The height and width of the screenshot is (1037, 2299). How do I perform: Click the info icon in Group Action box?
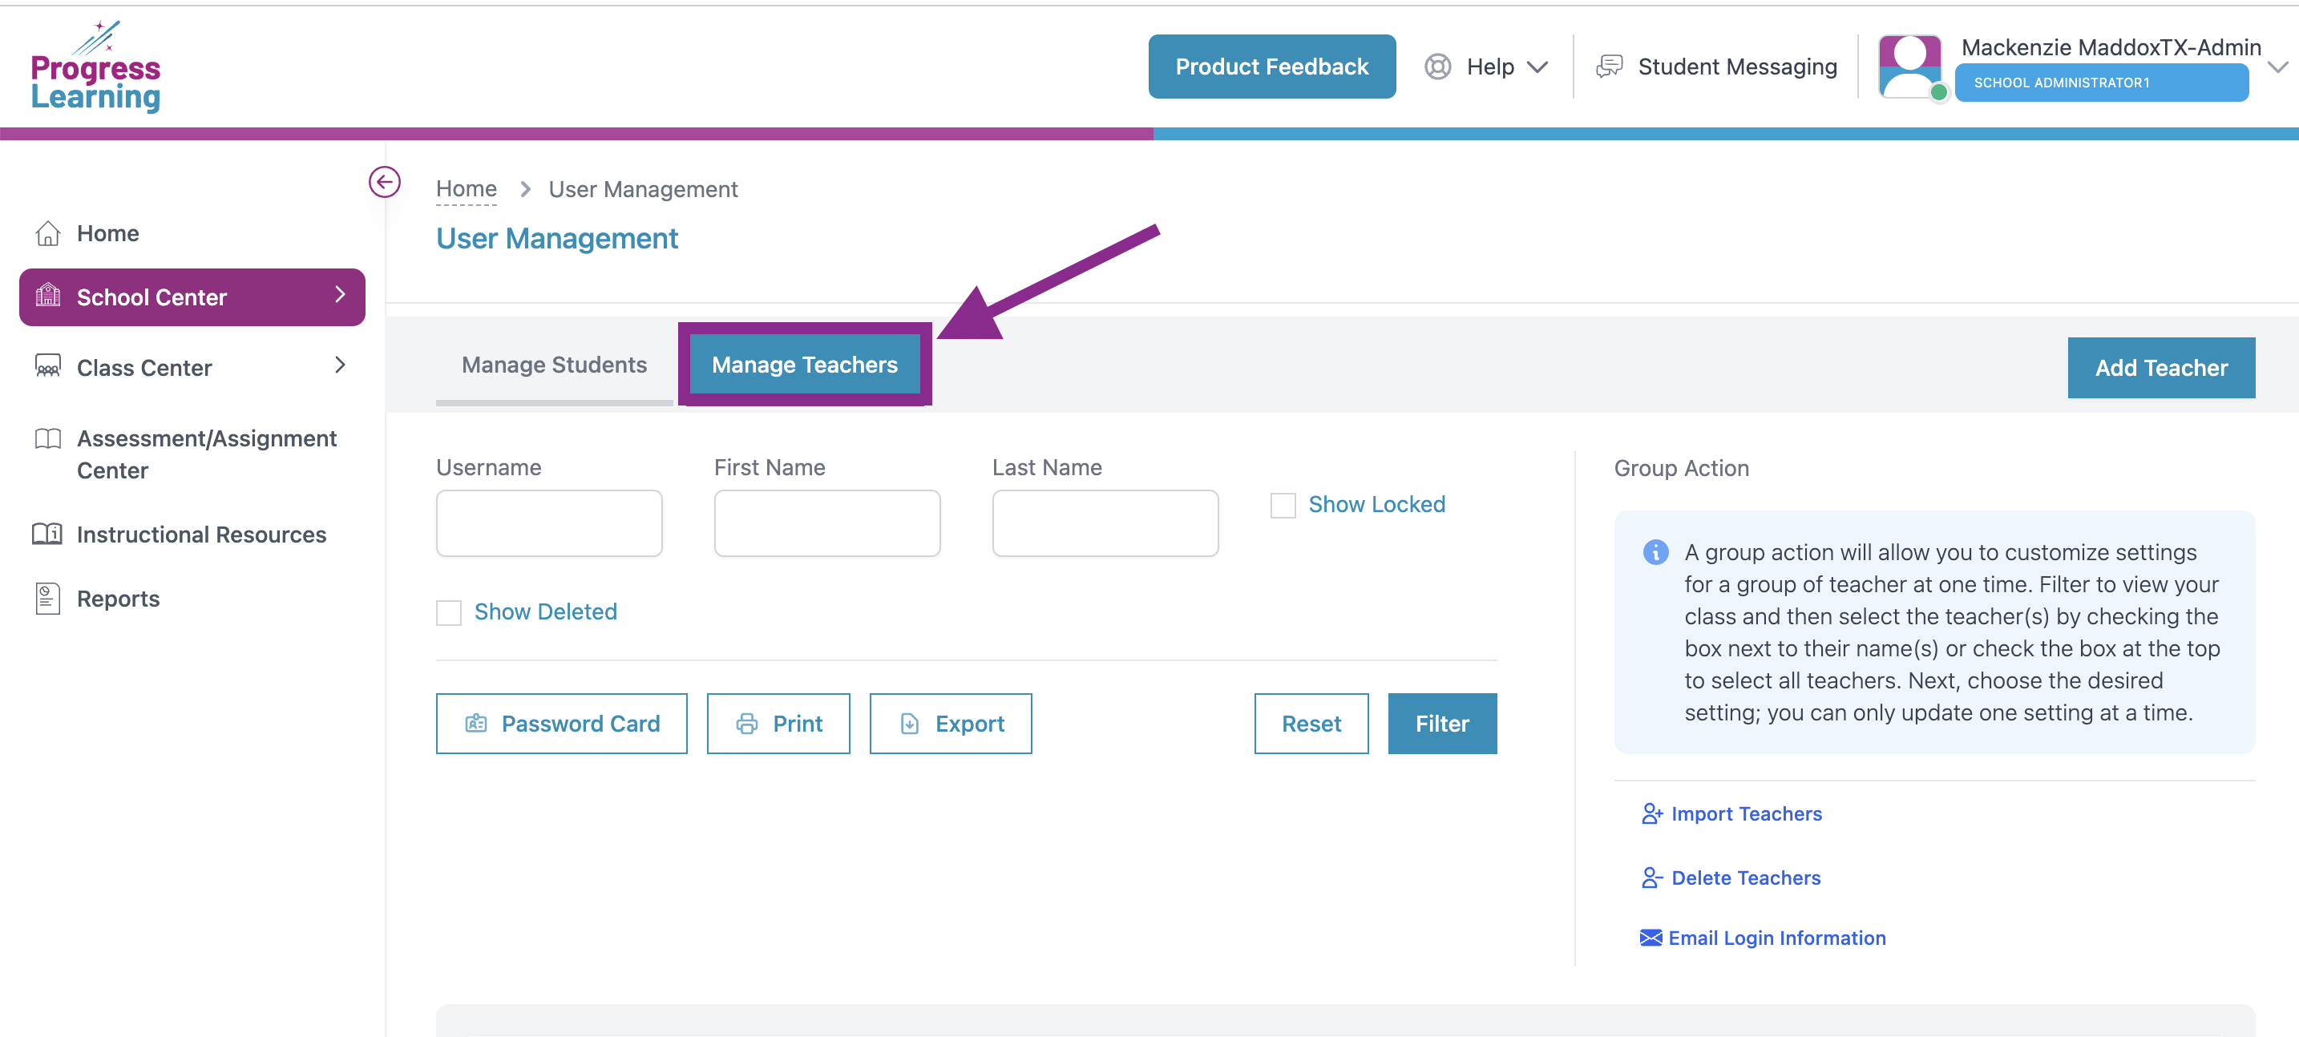click(1655, 551)
